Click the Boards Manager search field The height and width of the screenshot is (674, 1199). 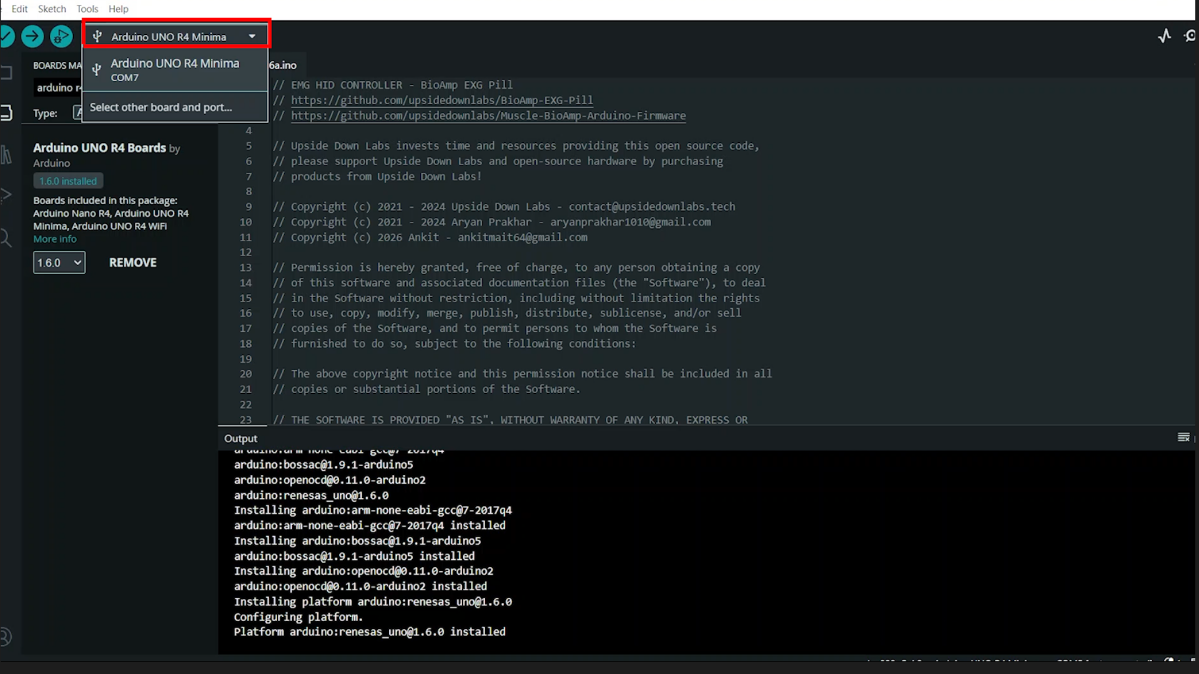(x=58, y=88)
